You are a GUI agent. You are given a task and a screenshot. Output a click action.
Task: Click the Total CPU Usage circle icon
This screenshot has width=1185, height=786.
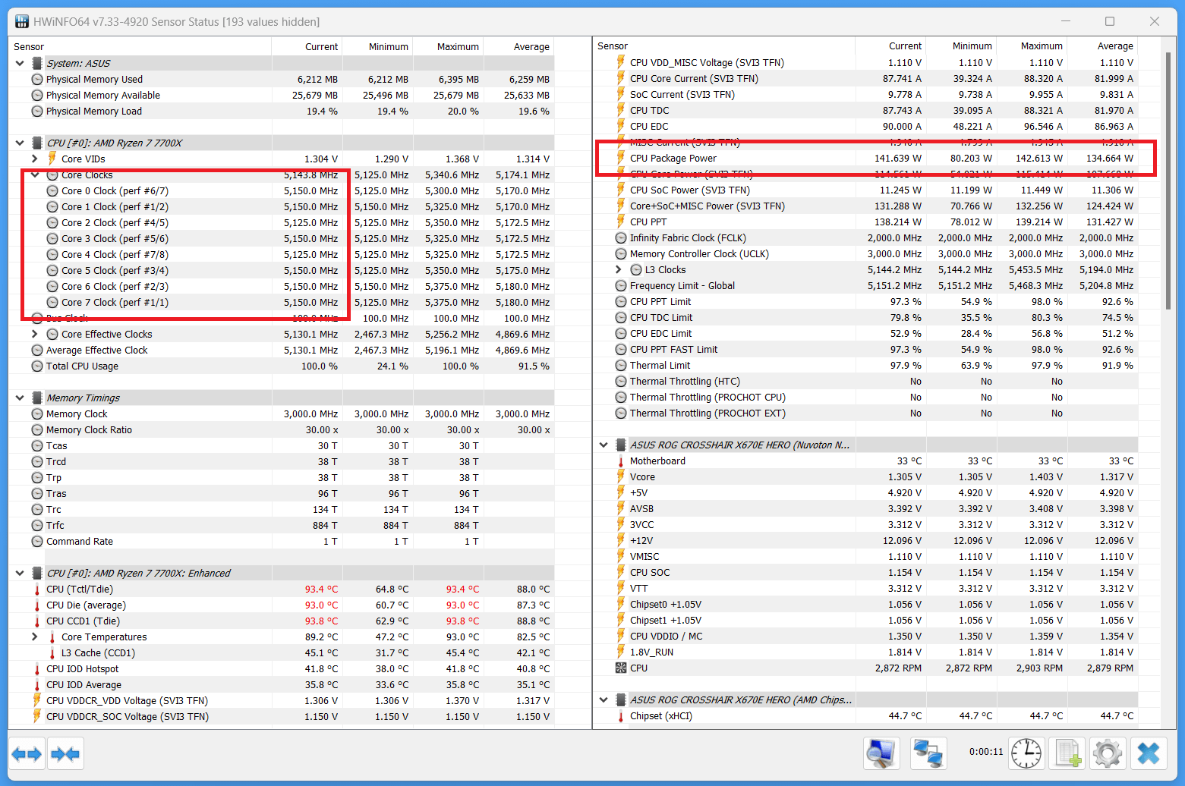click(x=37, y=366)
